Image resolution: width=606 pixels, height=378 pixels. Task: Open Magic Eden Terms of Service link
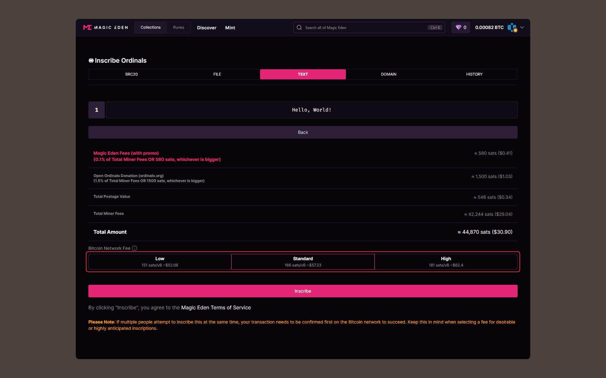tap(216, 307)
